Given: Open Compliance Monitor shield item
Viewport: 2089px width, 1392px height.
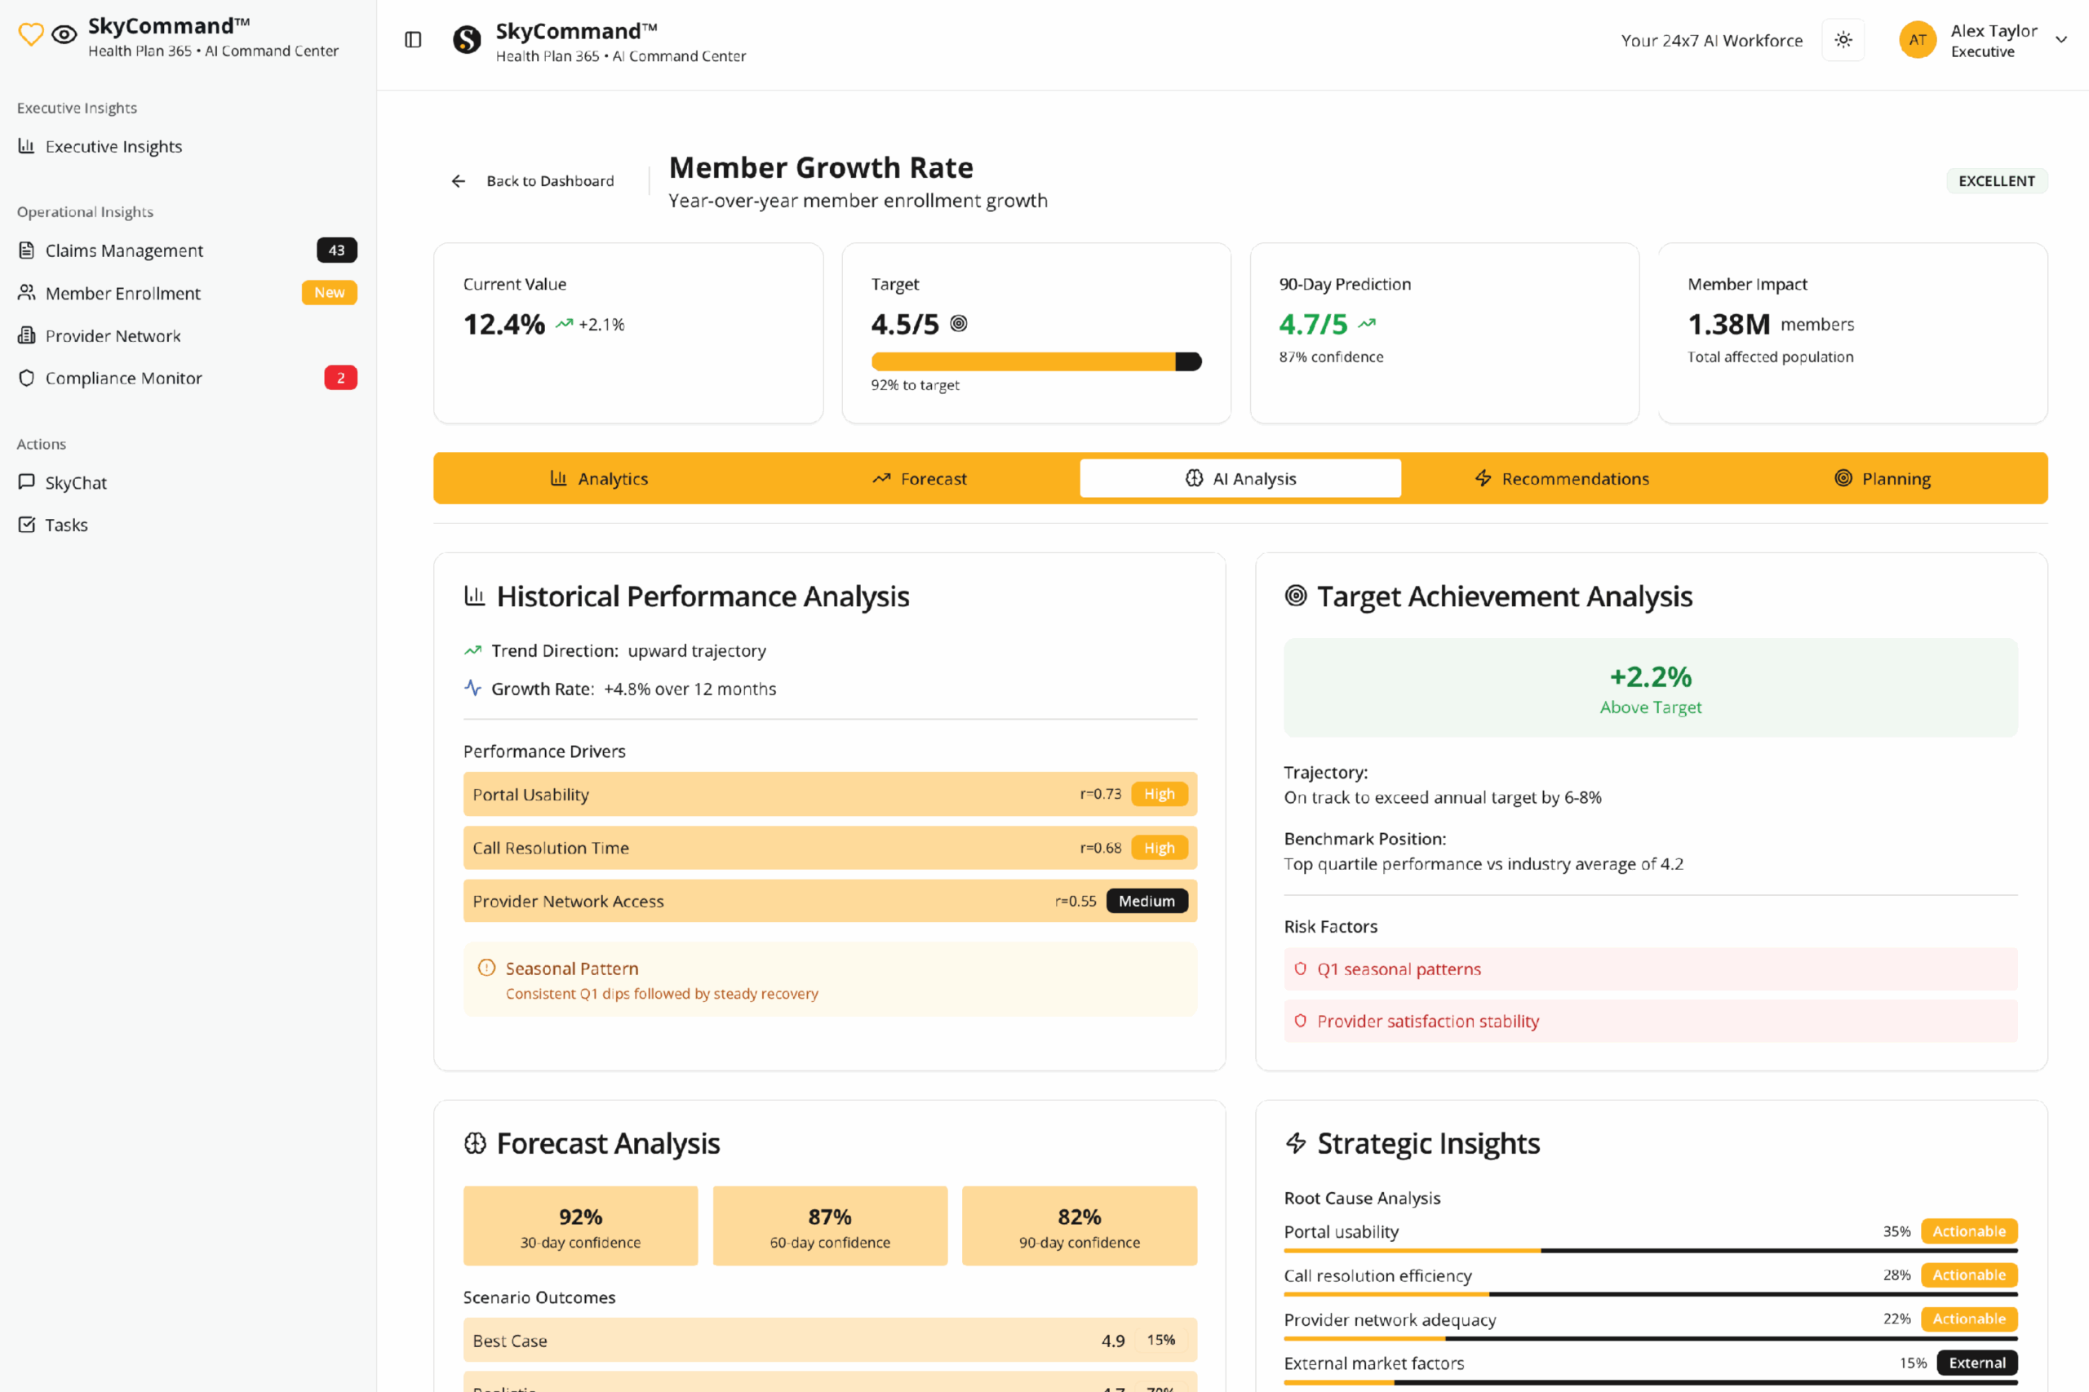Looking at the screenshot, I should (x=123, y=378).
